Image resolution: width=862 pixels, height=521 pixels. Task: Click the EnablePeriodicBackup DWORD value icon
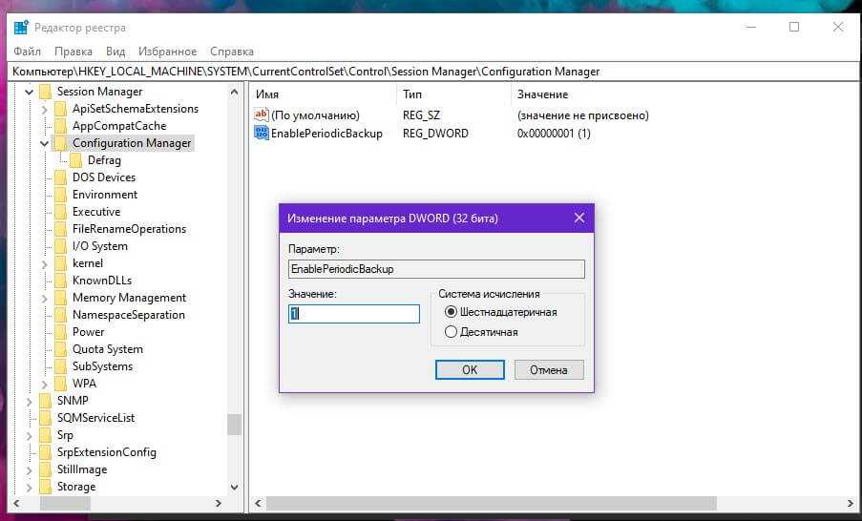pyautogui.click(x=262, y=134)
